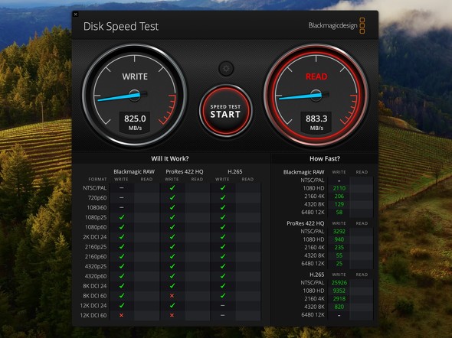Click Blackmagic RAW checkmark in 4320p60 row
The width and height of the screenshot is (452, 338).
click(122, 276)
